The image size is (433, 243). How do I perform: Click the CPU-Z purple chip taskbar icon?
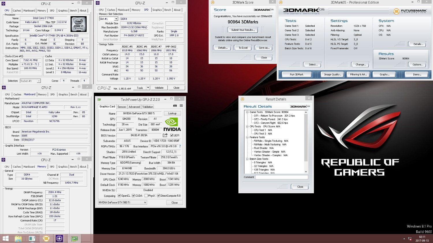click(59, 238)
